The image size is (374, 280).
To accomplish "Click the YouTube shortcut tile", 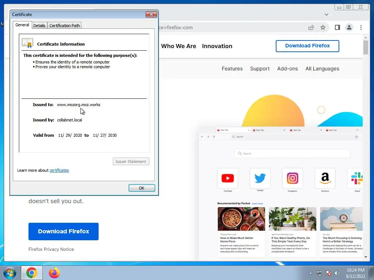I will point(228,178).
